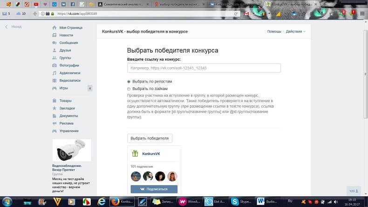
Task: Open Мои Страница home icon in sidebar
Action: (55, 28)
